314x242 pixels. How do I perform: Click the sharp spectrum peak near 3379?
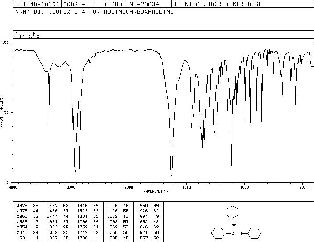(49, 123)
